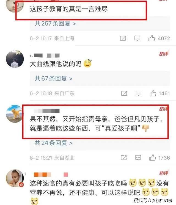Open blurred username above 大曲线跟他说的吗

tap(45, 56)
